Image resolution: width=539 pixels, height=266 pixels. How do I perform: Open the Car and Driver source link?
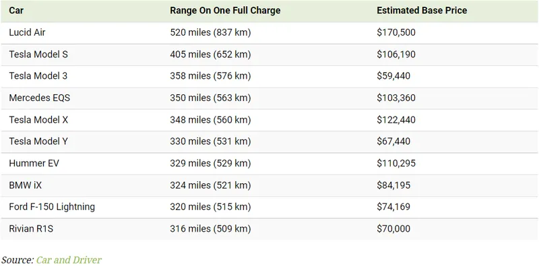pos(69,260)
